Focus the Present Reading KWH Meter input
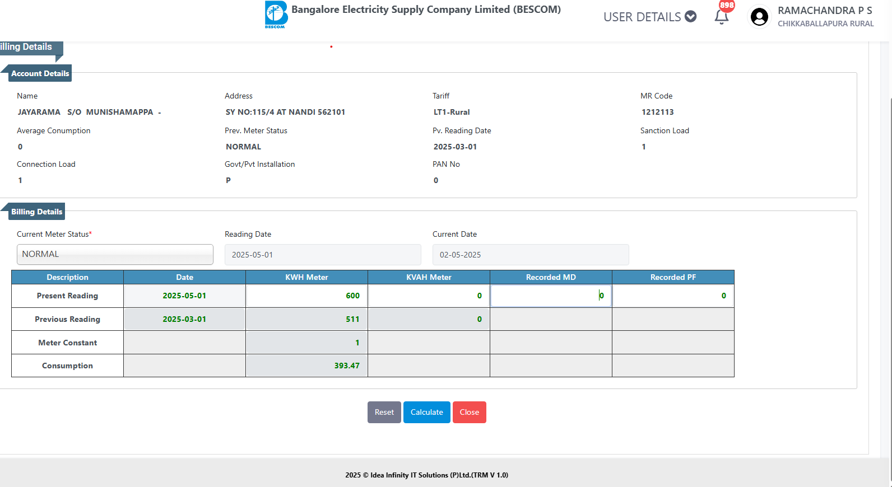892x487 pixels. coord(306,296)
